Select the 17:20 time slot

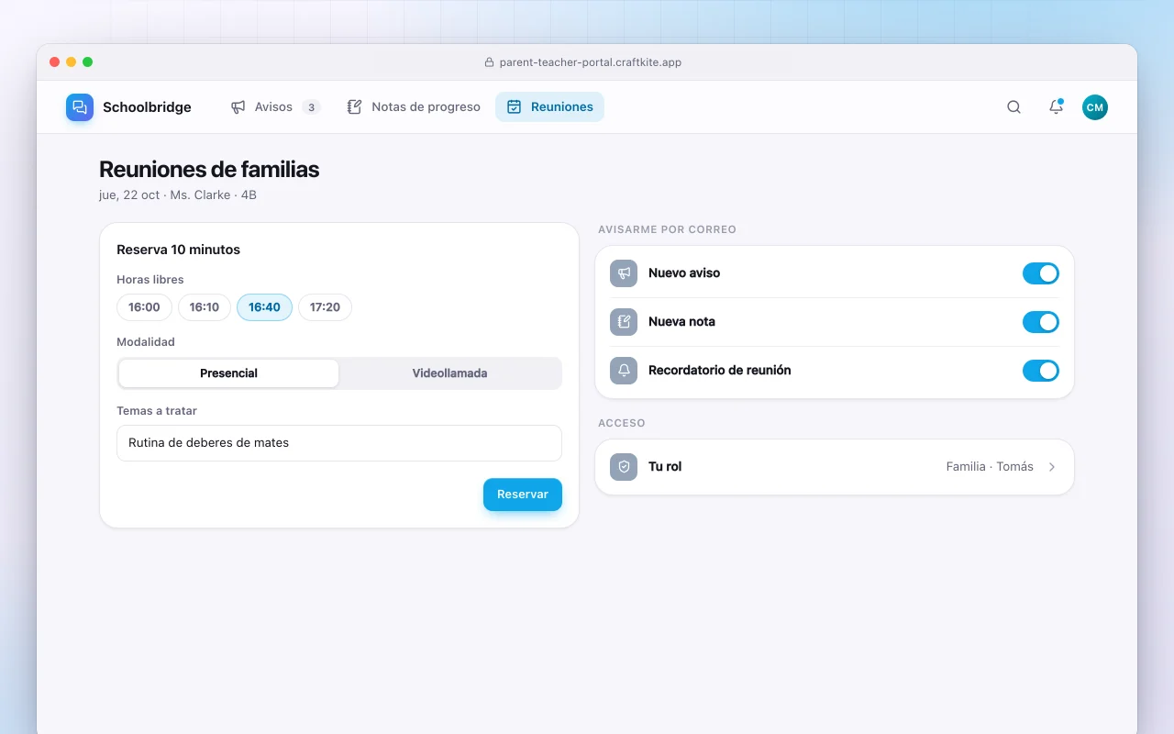tap(325, 307)
